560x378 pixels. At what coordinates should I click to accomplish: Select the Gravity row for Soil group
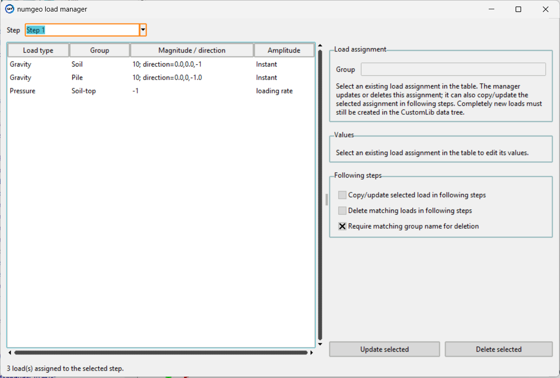(x=161, y=64)
